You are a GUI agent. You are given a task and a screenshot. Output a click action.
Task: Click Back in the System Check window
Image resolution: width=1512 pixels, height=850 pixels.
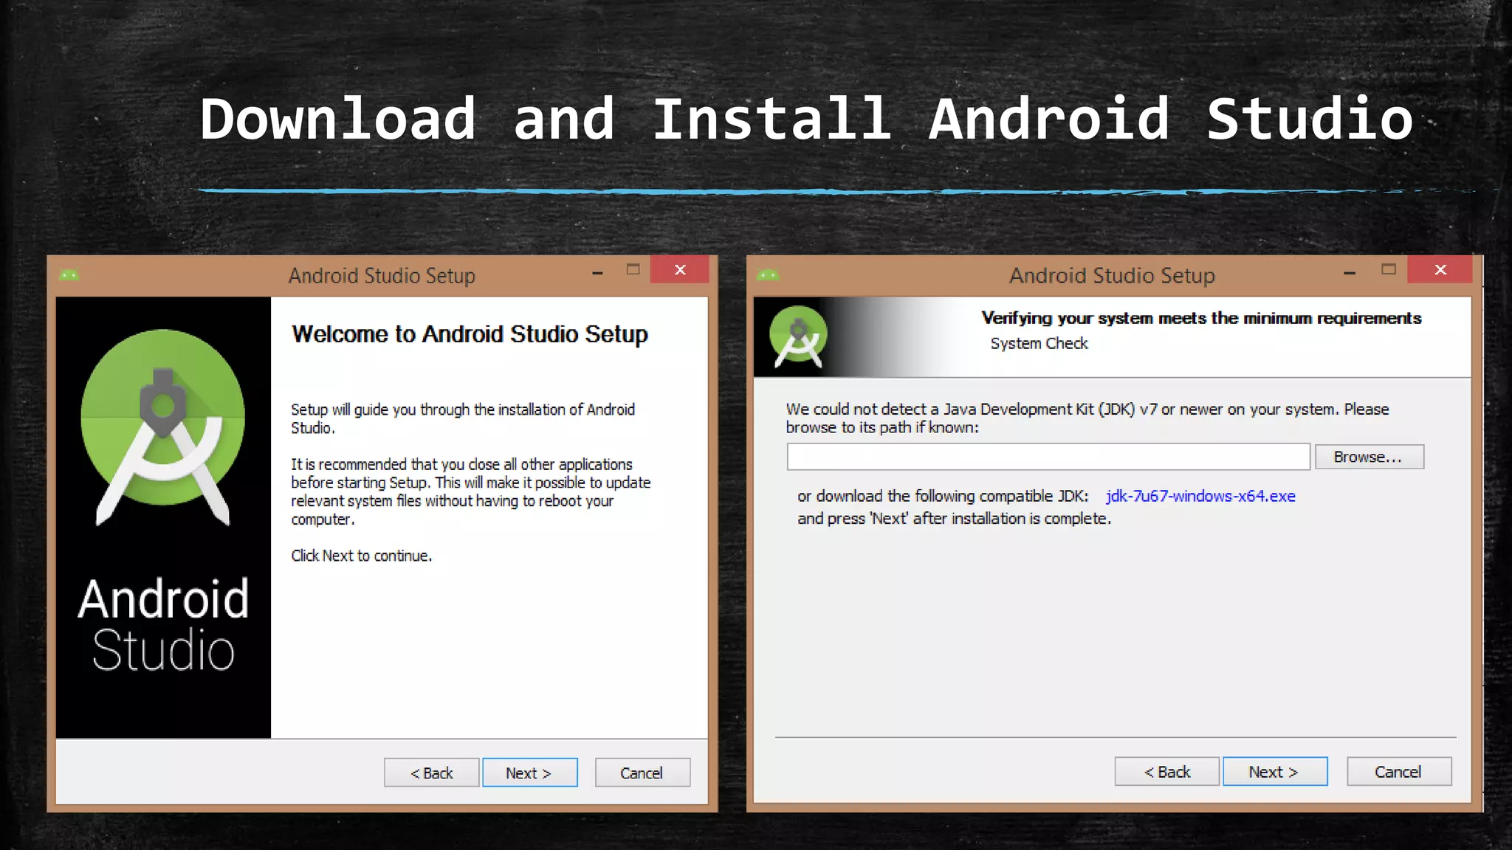pos(1166,771)
